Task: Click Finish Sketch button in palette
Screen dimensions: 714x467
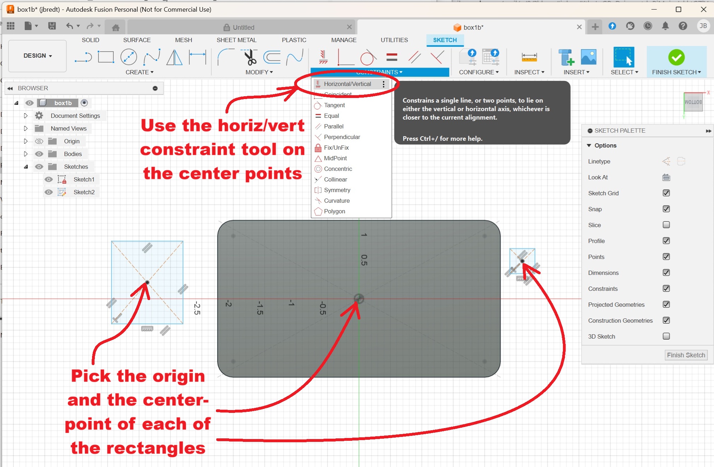Action: pyautogui.click(x=686, y=355)
